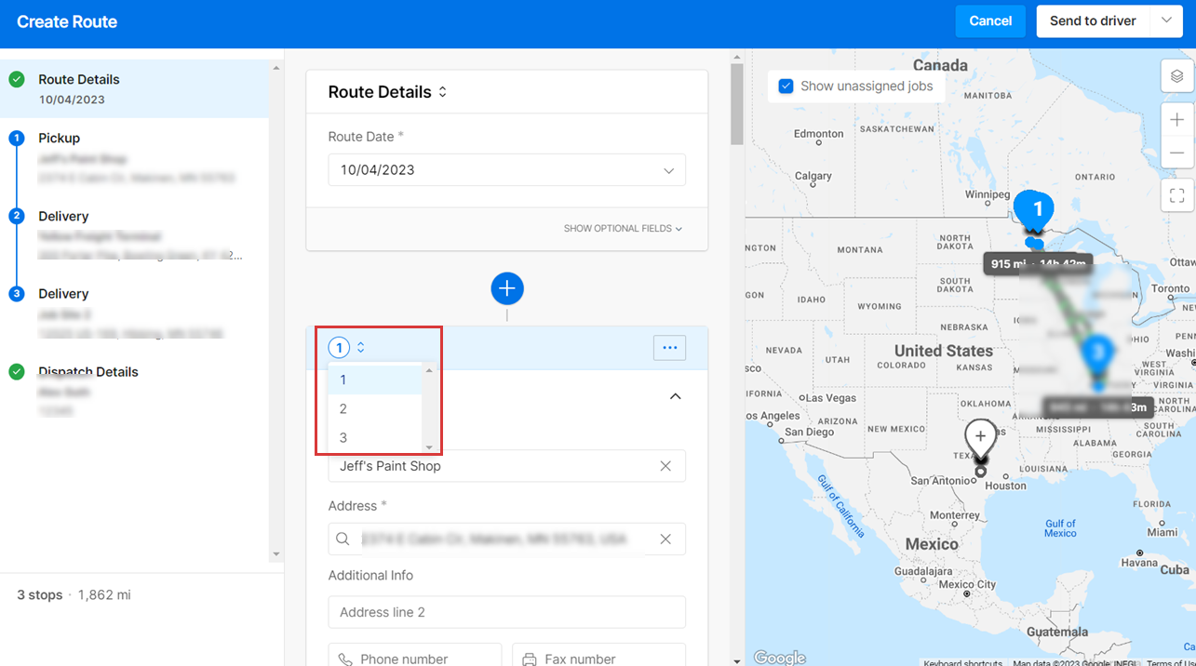Click the Address line 2 input field
This screenshot has width=1196, height=666.
506,612
